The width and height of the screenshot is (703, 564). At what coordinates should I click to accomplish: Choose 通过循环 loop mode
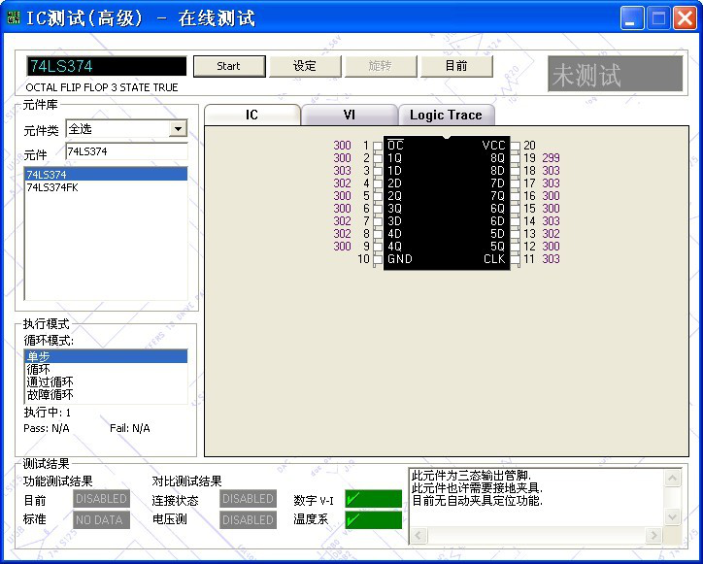pos(106,382)
